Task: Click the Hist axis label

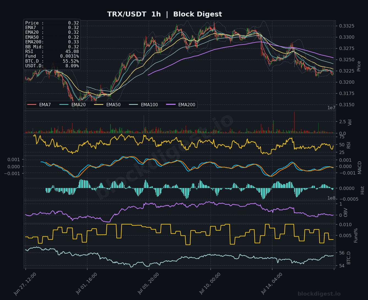Action: tap(362, 190)
